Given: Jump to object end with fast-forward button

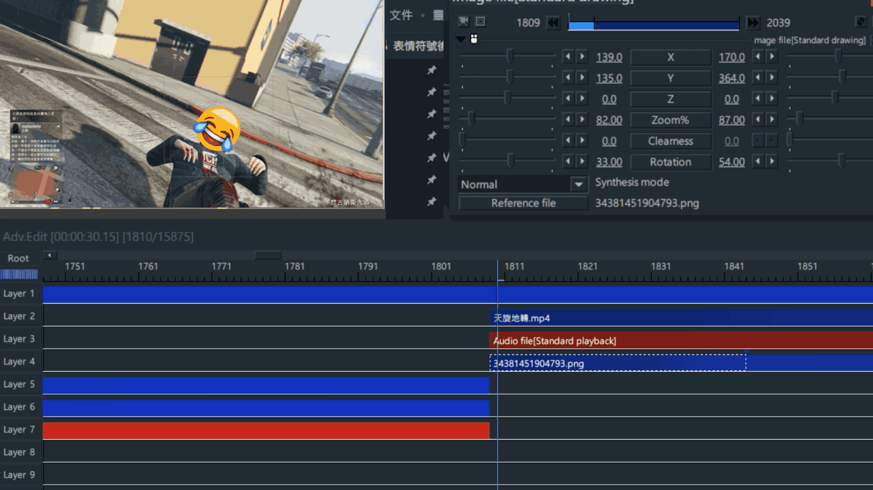Looking at the screenshot, I should point(753,23).
